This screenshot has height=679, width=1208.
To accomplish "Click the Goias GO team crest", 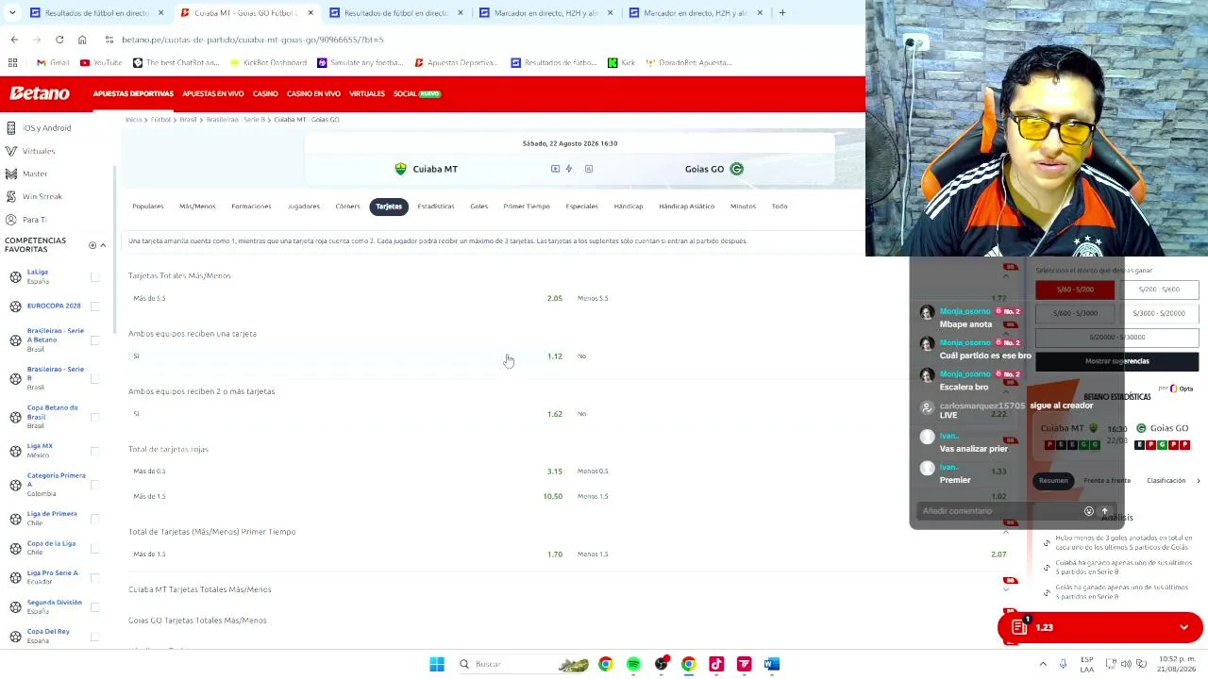I will tap(737, 169).
